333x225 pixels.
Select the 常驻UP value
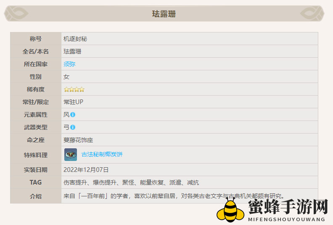[x=73, y=102]
